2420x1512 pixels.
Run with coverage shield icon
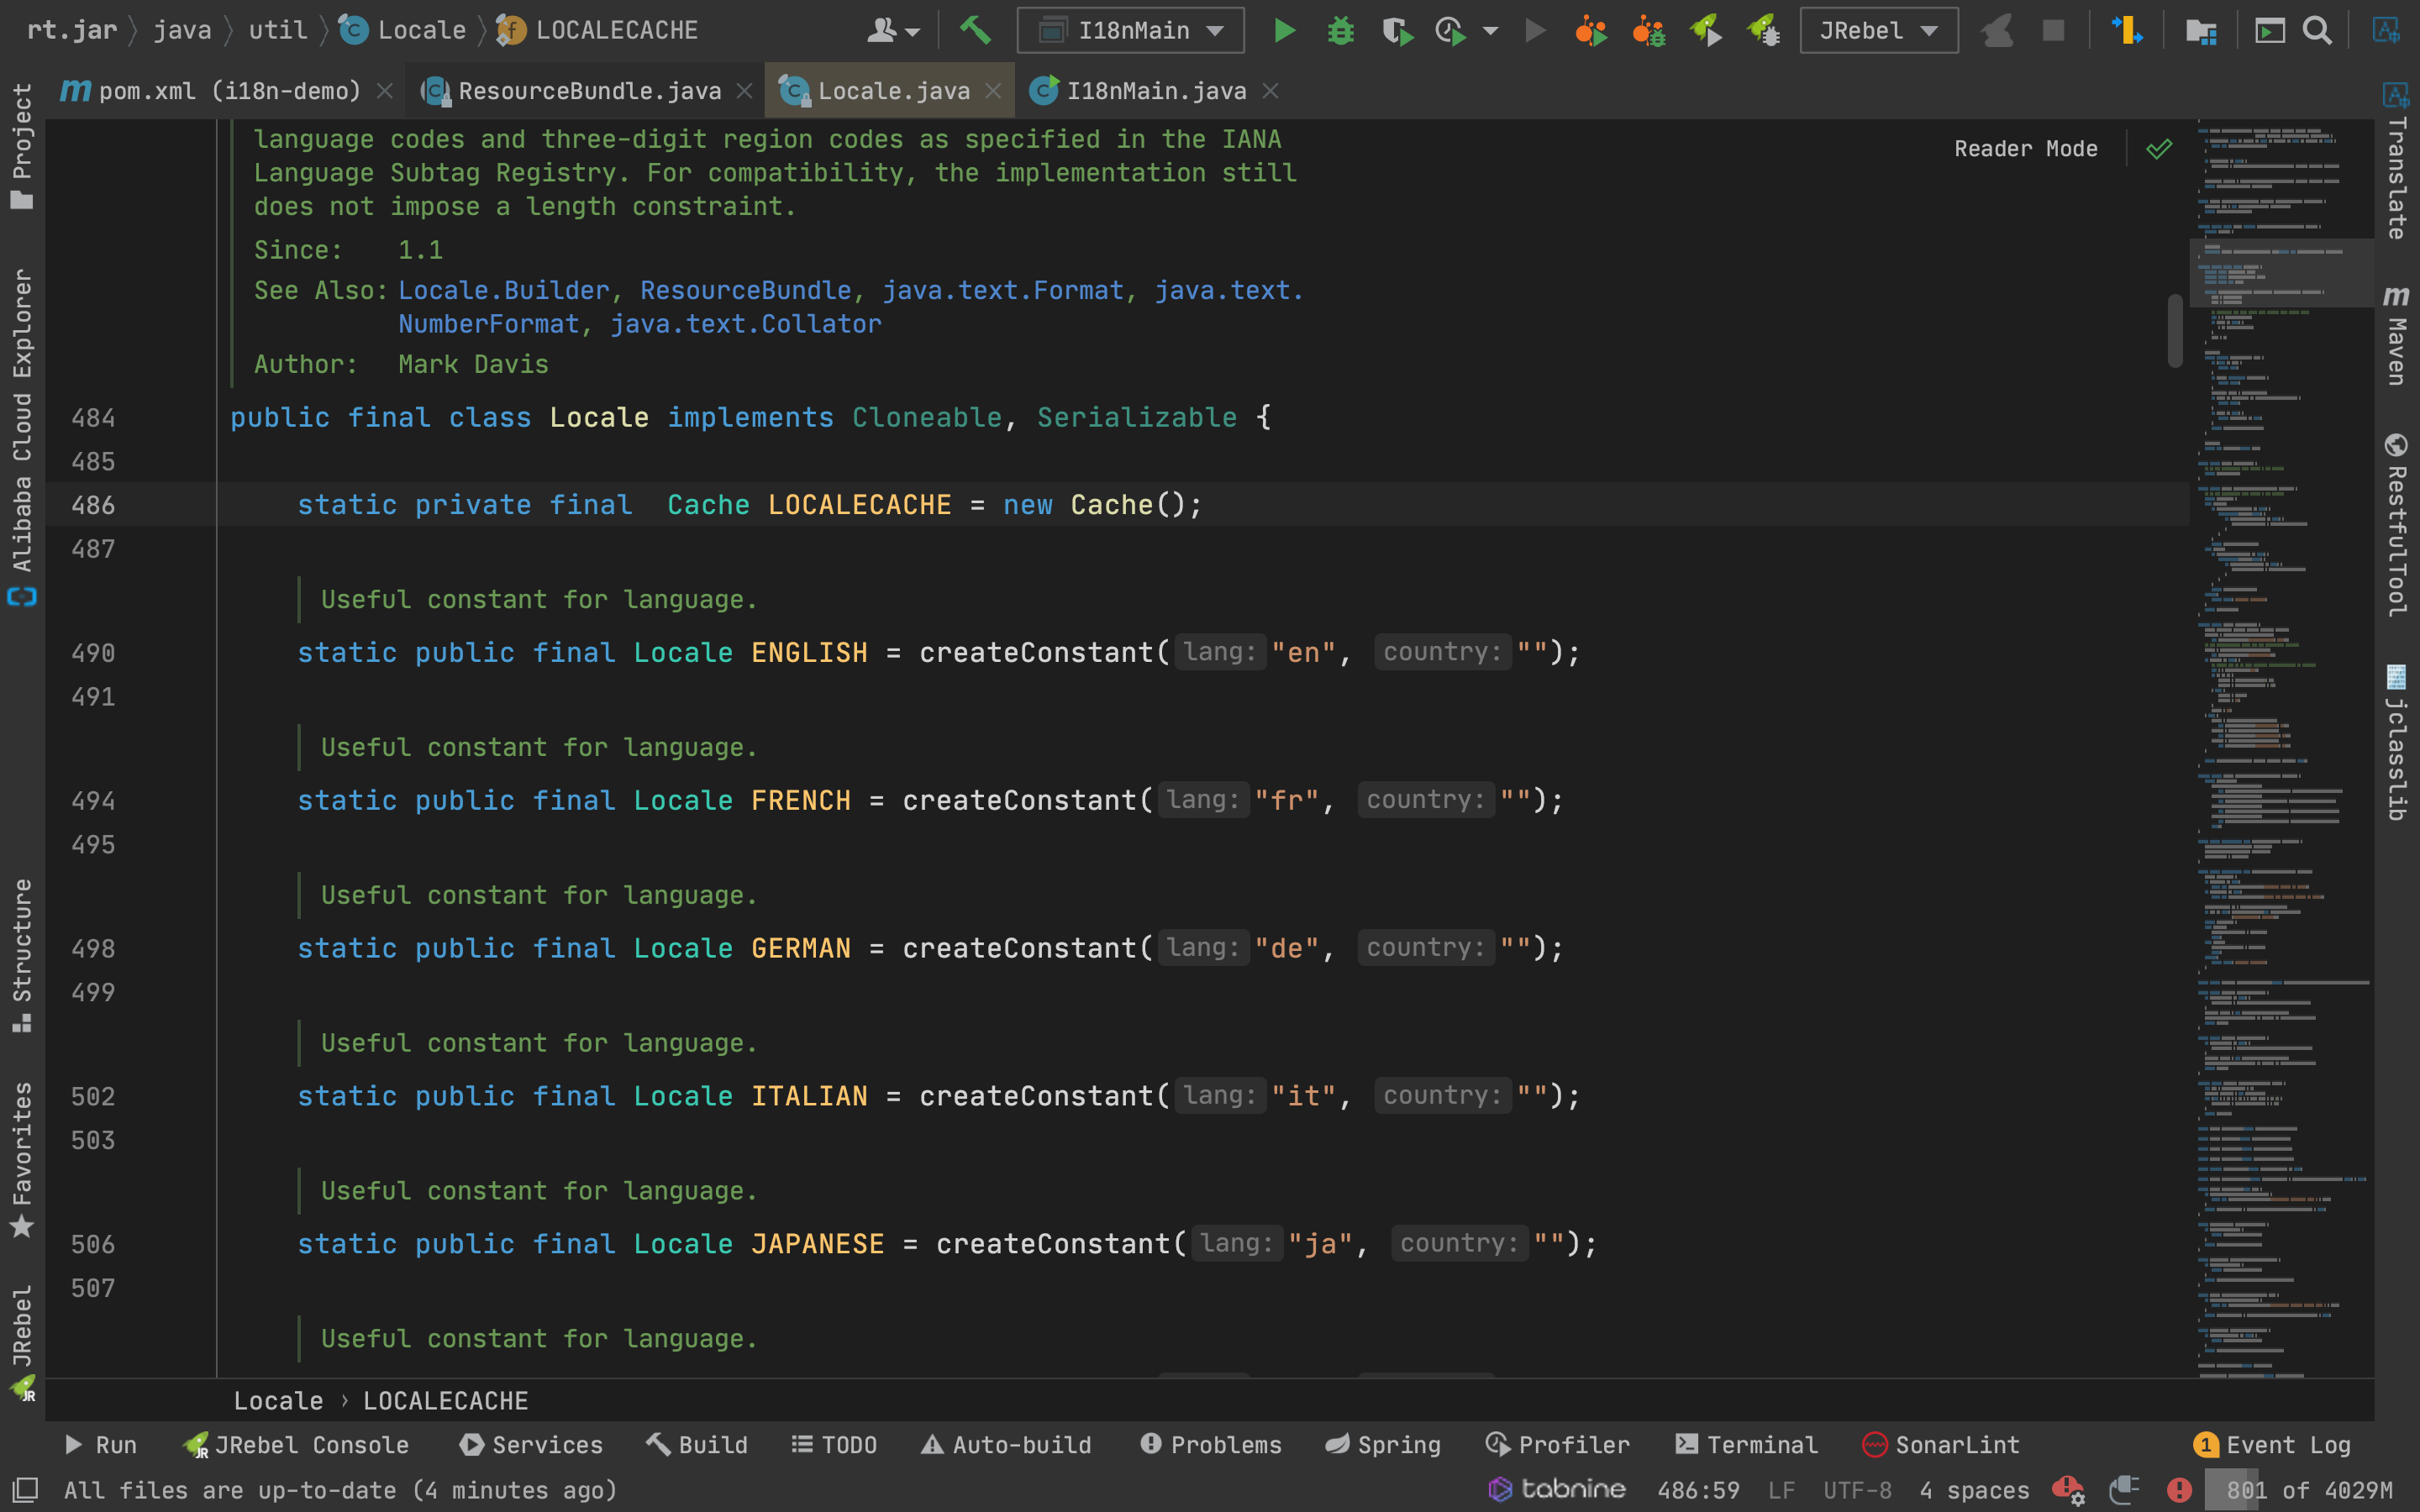1397,31
